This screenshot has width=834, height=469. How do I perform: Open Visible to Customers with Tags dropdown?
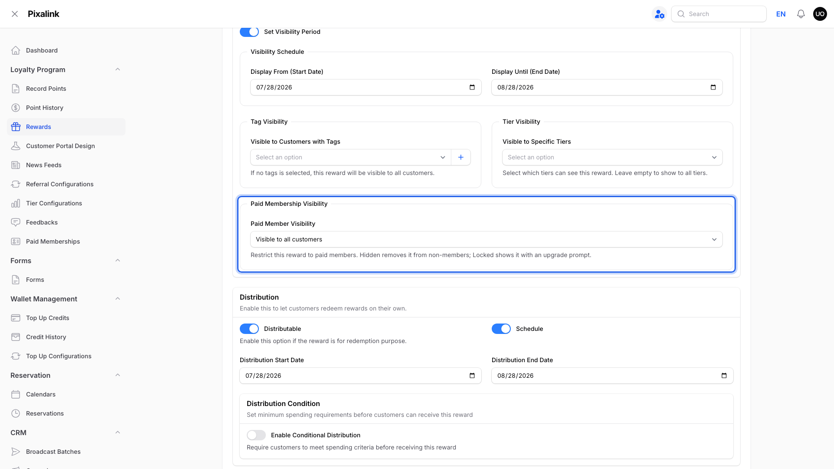pos(351,157)
